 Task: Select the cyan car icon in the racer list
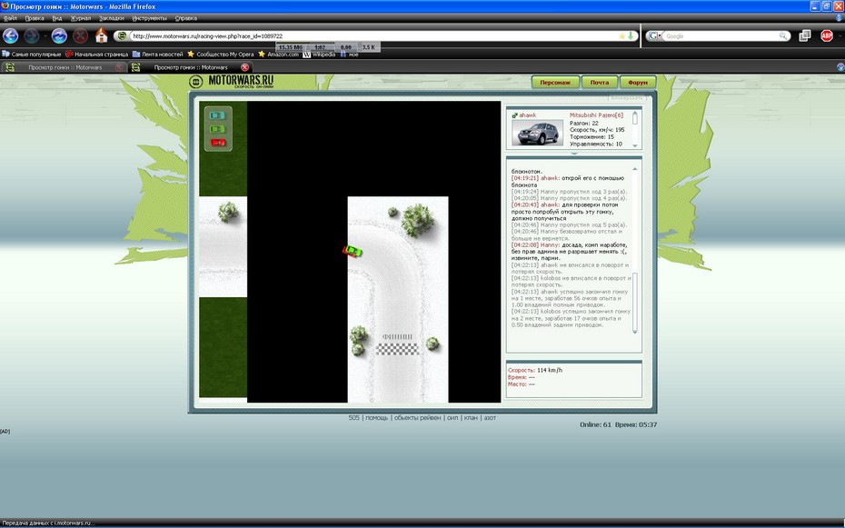217,115
